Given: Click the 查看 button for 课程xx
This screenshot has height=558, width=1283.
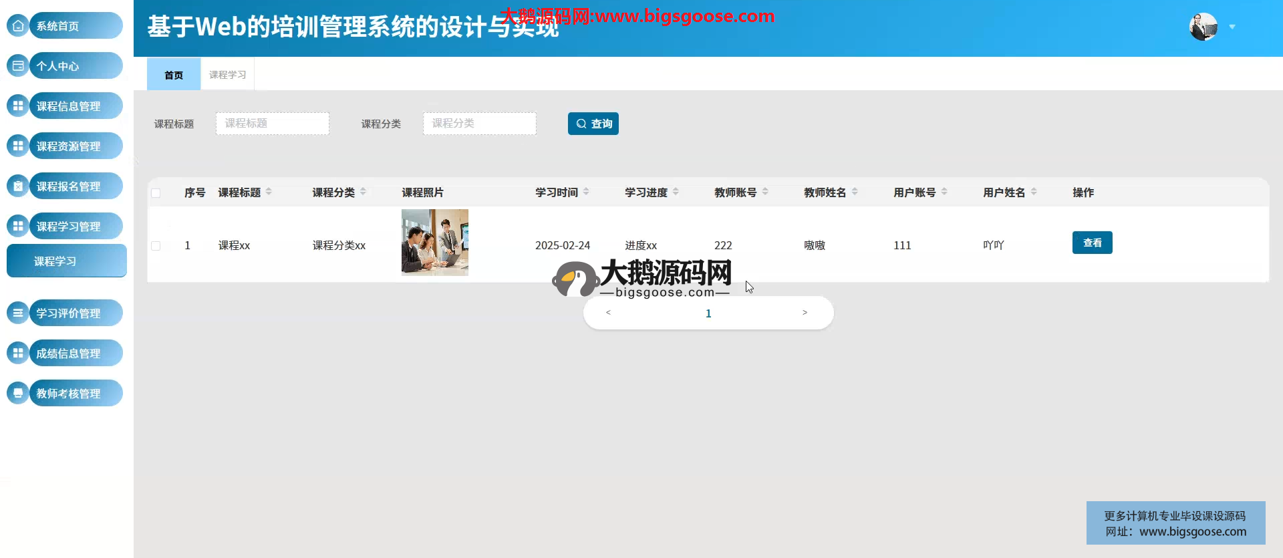Looking at the screenshot, I should pyautogui.click(x=1092, y=243).
